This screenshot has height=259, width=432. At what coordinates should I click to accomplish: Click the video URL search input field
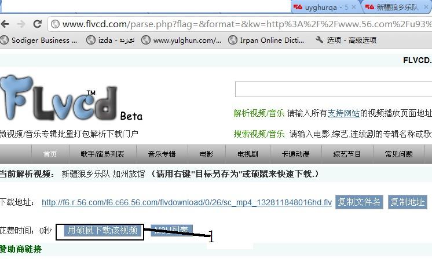point(334,89)
